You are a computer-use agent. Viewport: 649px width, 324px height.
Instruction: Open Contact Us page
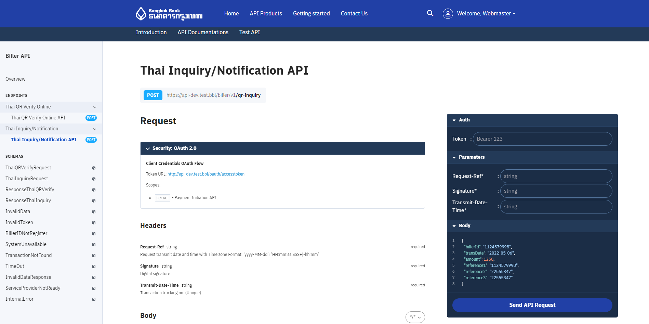pyautogui.click(x=354, y=13)
